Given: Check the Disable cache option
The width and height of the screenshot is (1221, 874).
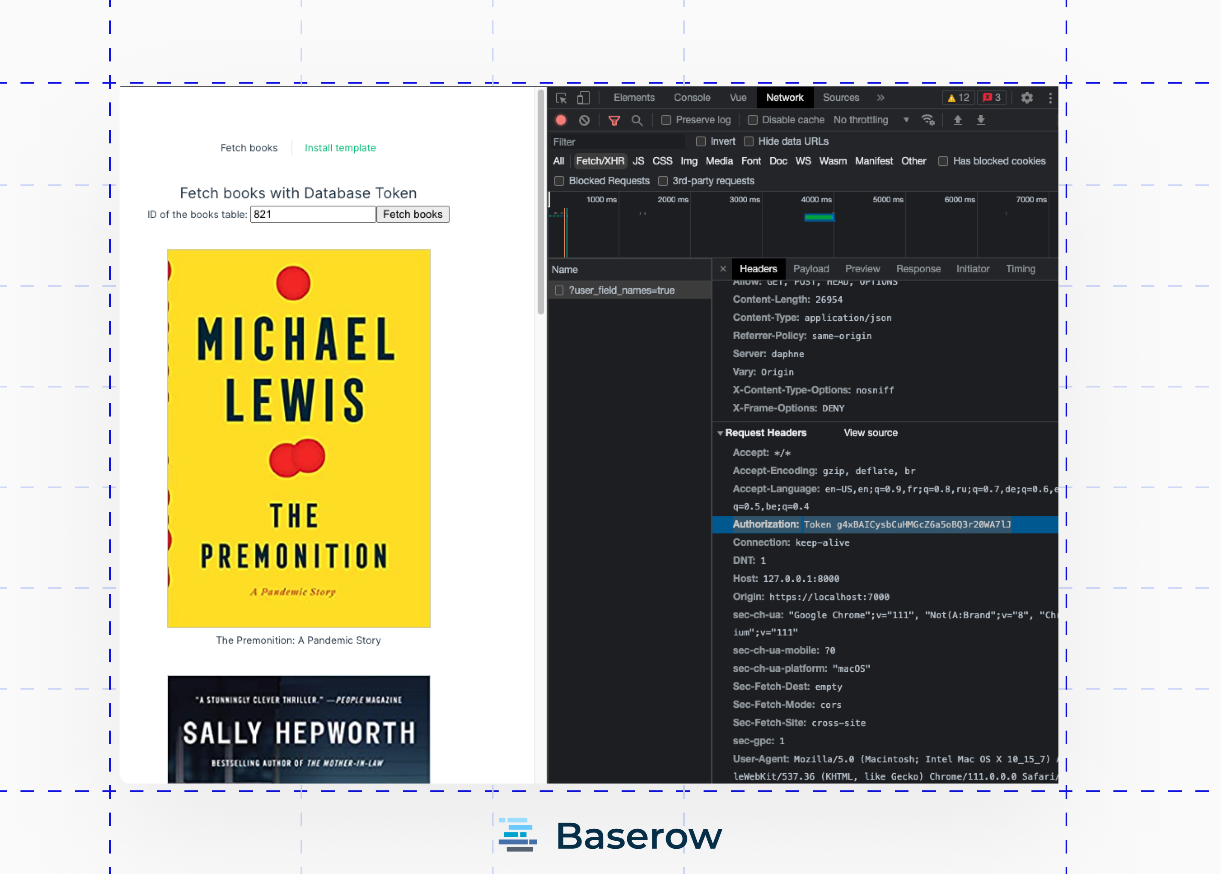Looking at the screenshot, I should point(753,120).
